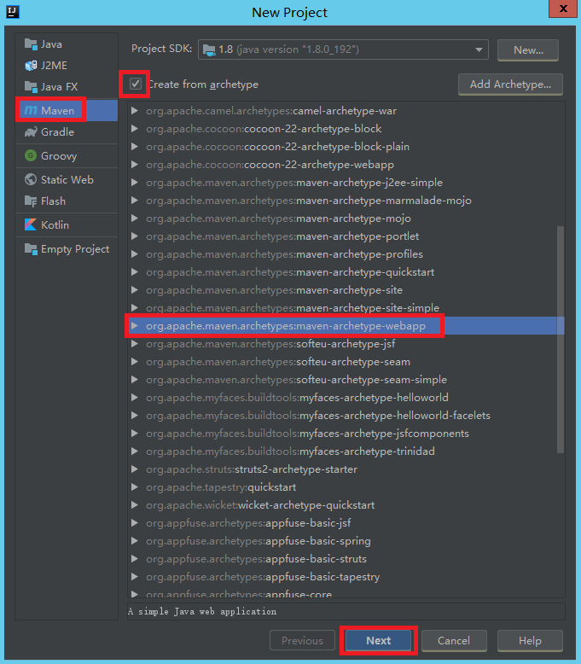Select softeu-archetype-seam-simple row
Image resolution: width=581 pixels, height=664 pixels.
tap(346, 380)
